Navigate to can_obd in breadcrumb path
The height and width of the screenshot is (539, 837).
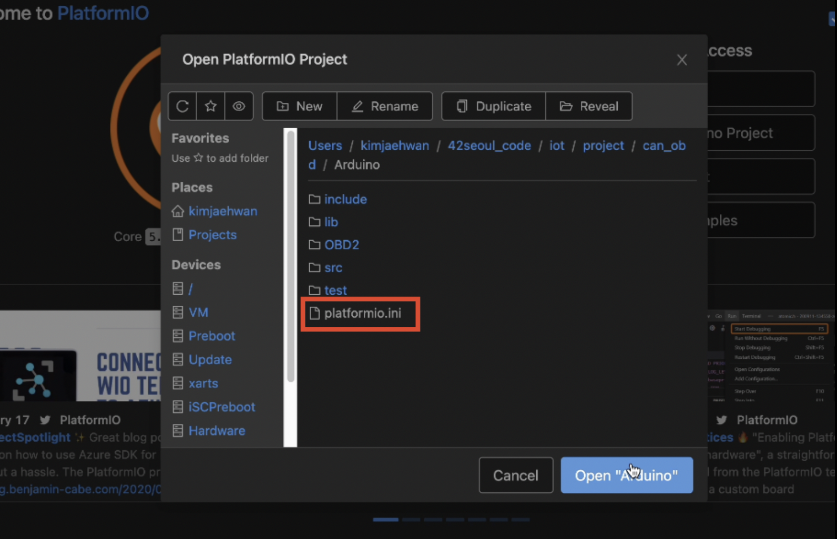point(664,146)
